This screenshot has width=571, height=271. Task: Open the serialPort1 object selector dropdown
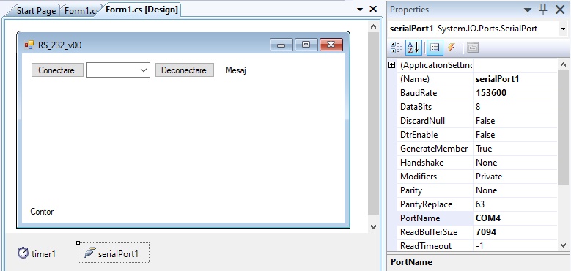click(x=564, y=29)
